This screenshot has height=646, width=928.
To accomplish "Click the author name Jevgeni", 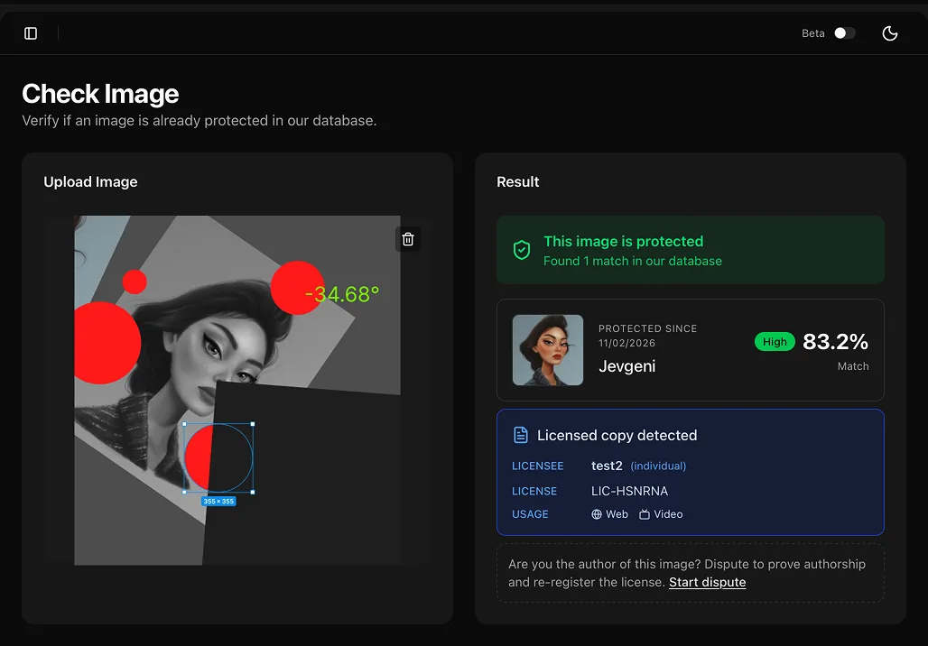I will click(626, 366).
